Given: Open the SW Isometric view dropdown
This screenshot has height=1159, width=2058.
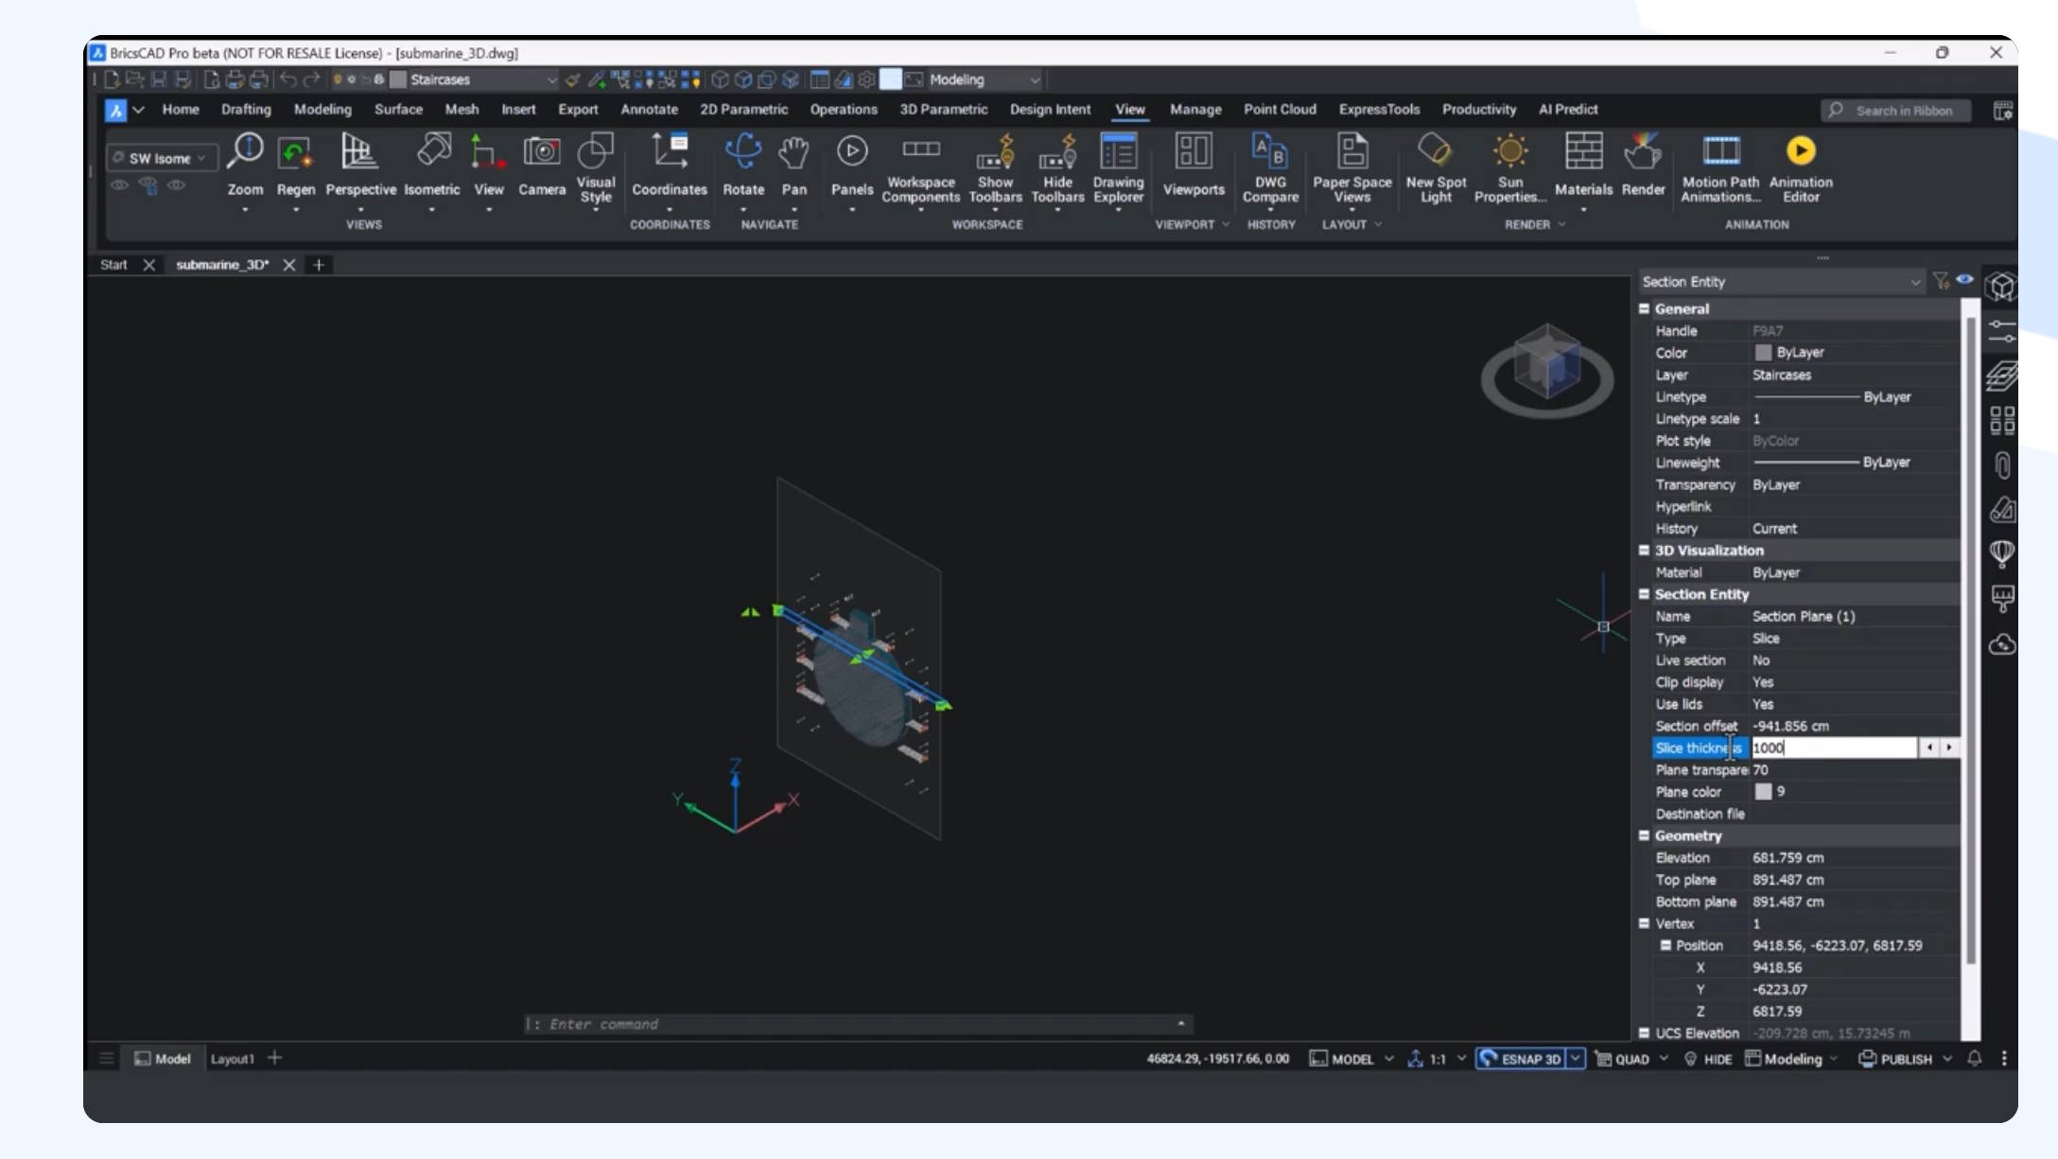Looking at the screenshot, I should tap(161, 158).
